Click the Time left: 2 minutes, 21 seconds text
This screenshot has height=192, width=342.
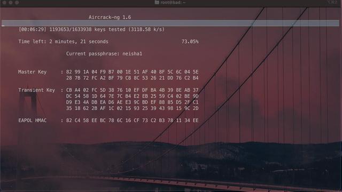pyautogui.click(x=63, y=42)
